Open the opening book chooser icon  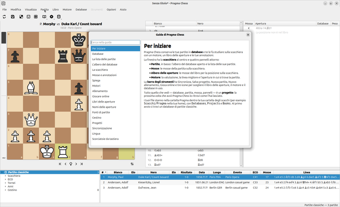(44, 17)
